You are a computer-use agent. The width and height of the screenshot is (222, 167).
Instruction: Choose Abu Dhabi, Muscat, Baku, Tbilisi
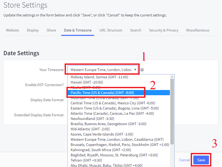click(119, 165)
